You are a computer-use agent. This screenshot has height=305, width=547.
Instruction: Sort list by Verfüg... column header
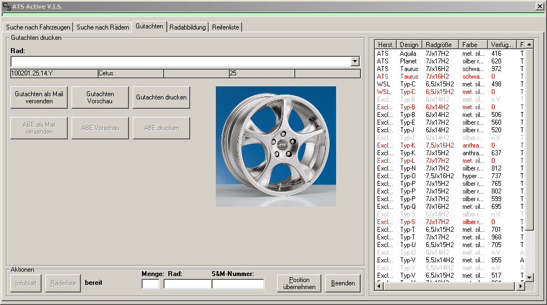point(502,45)
